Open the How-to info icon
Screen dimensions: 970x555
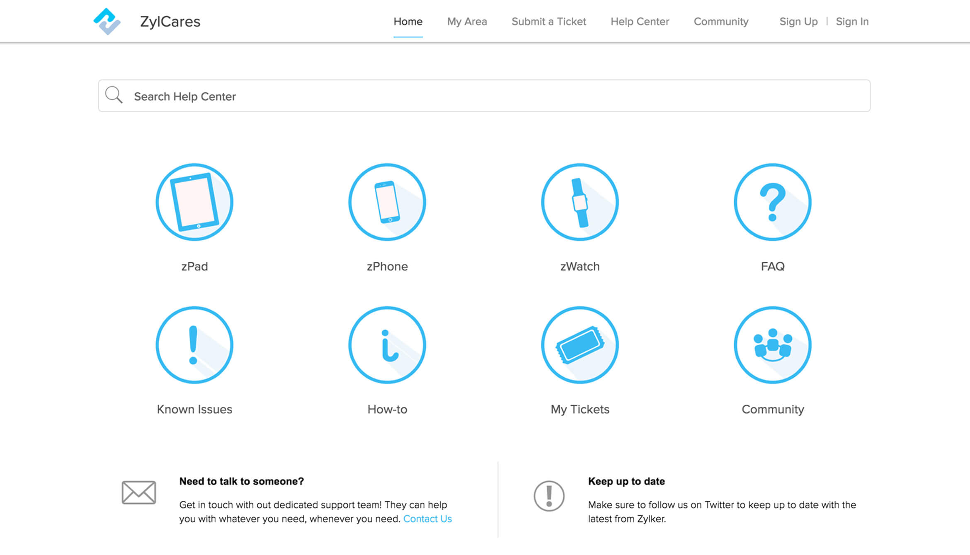387,345
